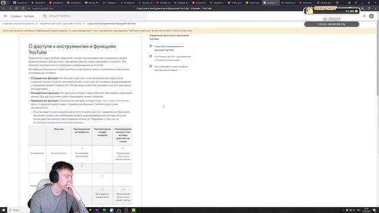
Task: Follow the 'ведет свой канал достаточно давно' link
Action: click(113, 101)
